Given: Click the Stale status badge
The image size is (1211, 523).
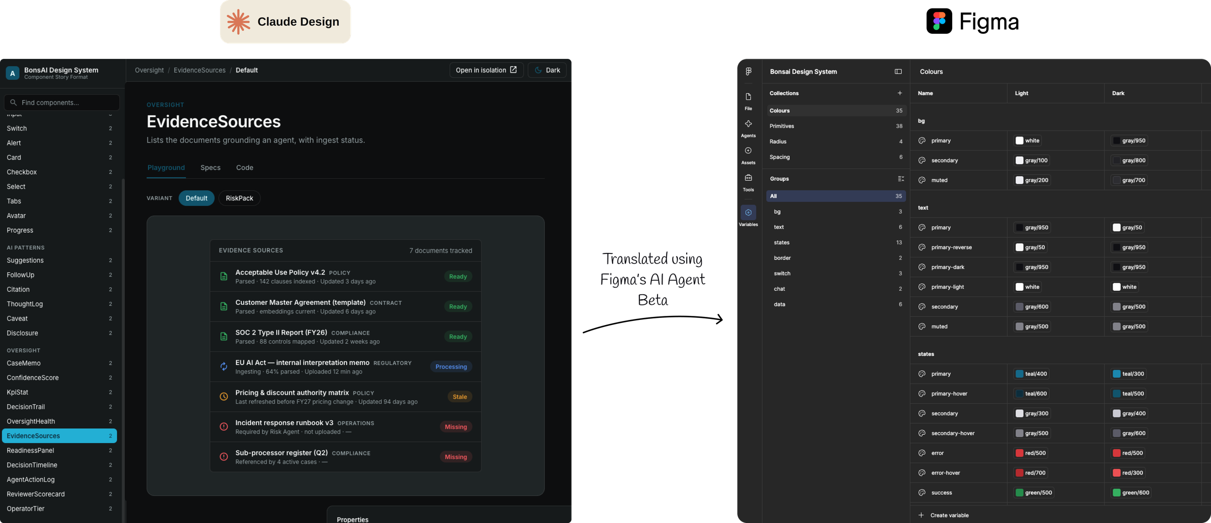Looking at the screenshot, I should pos(460,397).
